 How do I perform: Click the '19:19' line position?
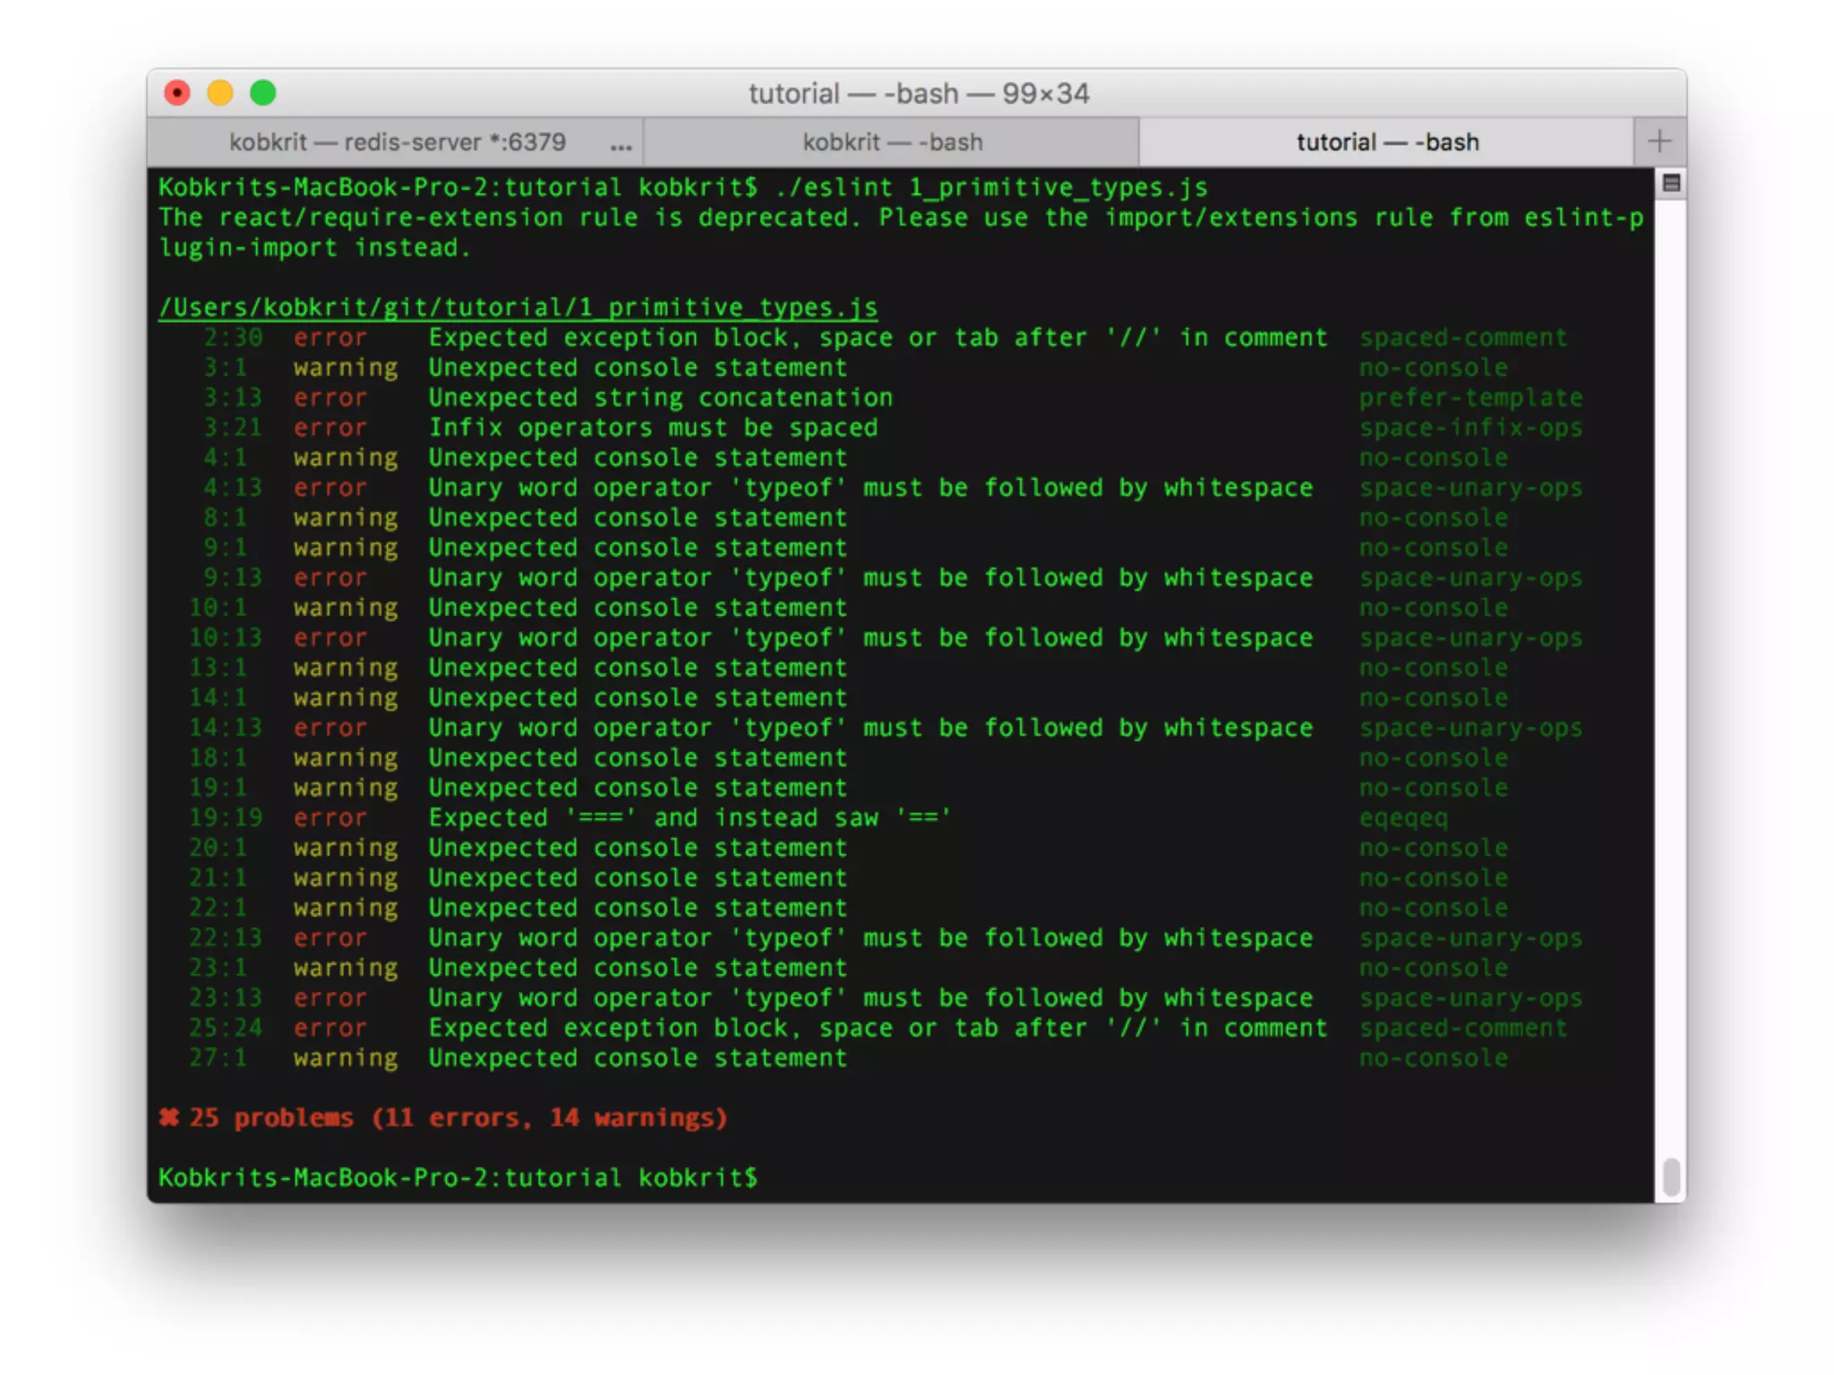tap(226, 818)
